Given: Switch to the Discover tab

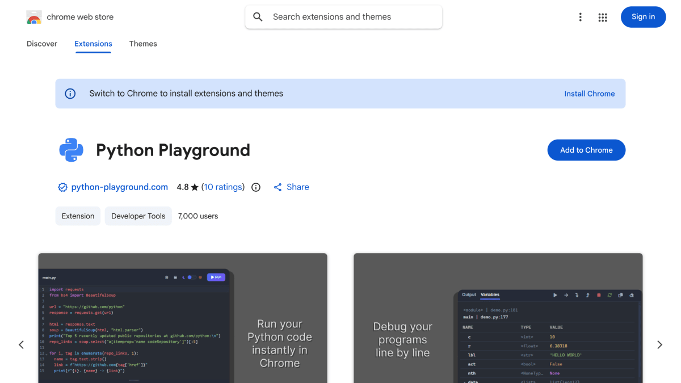Looking at the screenshot, I should click(x=42, y=44).
